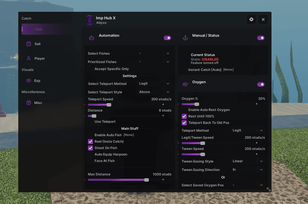This screenshot has height=204, width=308.
Task: Click the shopping bag Sell icon
Action: point(29,44)
